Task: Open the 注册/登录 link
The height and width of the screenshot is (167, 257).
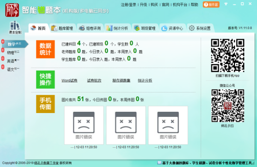Action: click(x=128, y=5)
